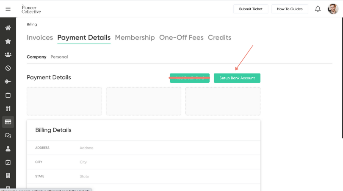Switch to the Membership tab
The image size is (343, 191).
click(x=135, y=37)
